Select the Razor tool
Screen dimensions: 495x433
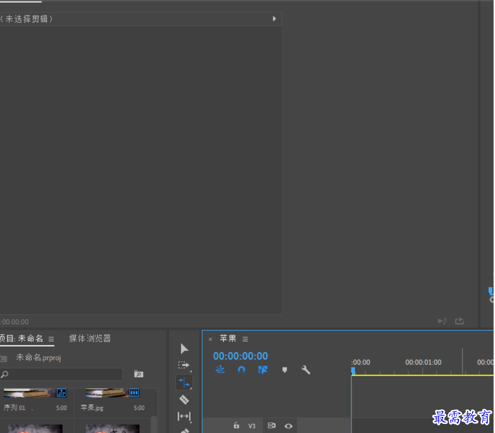click(x=184, y=400)
